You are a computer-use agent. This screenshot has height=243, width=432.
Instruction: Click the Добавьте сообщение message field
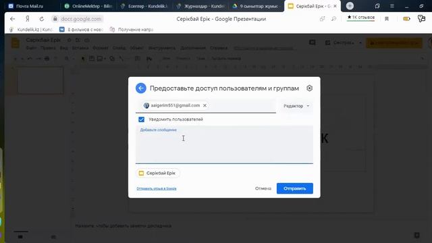(x=224, y=144)
